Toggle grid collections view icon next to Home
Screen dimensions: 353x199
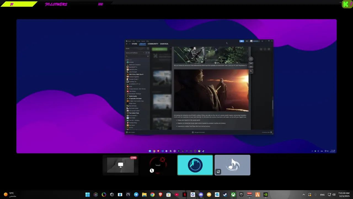point(148,48)
